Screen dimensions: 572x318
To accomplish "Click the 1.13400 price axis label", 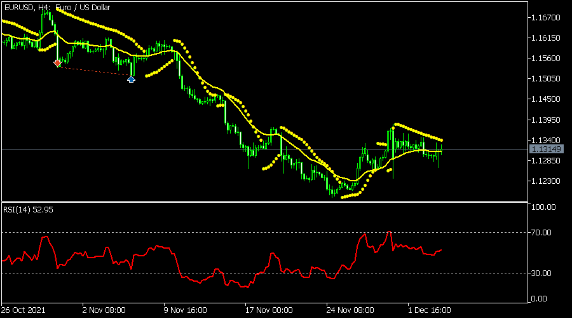I will (545, 140).
